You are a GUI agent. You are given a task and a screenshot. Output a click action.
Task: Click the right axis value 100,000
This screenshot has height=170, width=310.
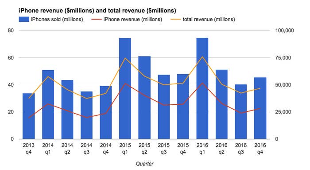(284, 31)
